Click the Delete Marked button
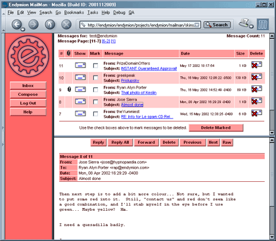The height and width of the screenshot is (241, 276). point(216,128)
